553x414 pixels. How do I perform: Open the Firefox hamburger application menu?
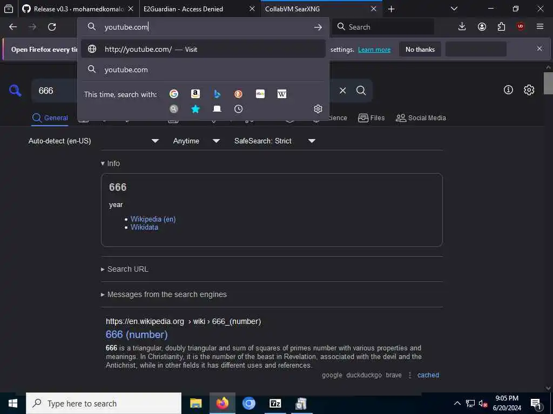(x=540, y=26)
